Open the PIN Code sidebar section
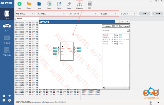Image resolution: width=164 pixels, height=105 pixels. (x=7, y=51)
